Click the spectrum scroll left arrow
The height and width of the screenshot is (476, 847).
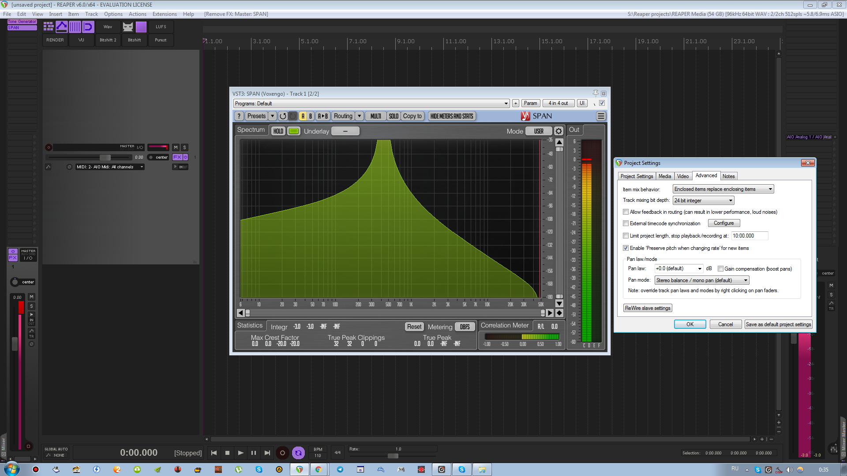240,313
